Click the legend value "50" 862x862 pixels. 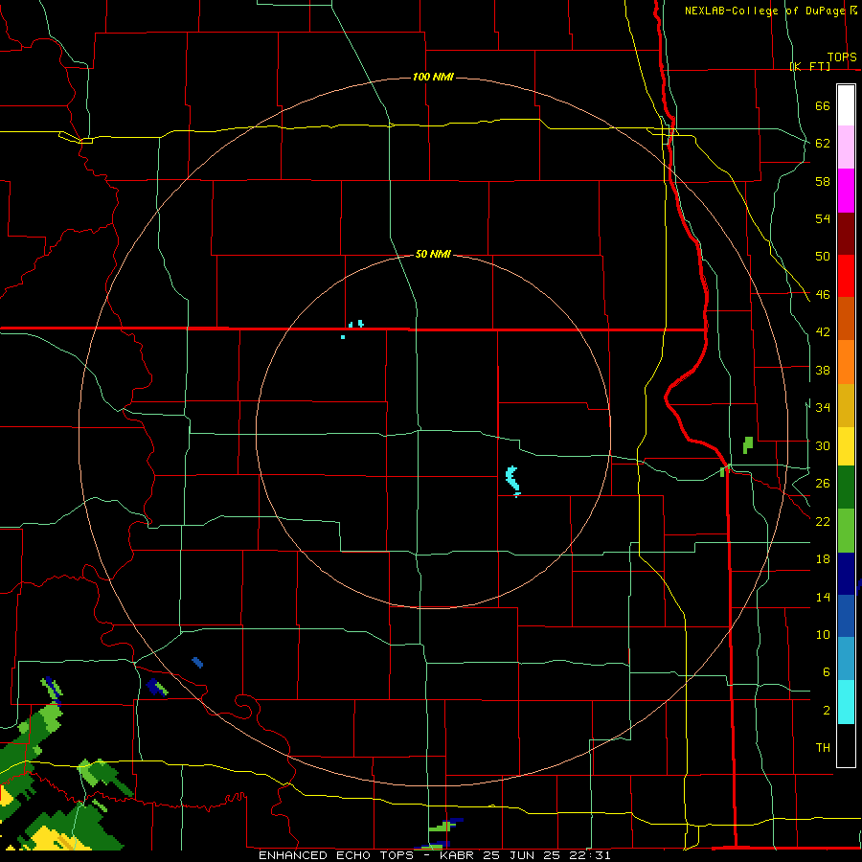coord(823,257)
